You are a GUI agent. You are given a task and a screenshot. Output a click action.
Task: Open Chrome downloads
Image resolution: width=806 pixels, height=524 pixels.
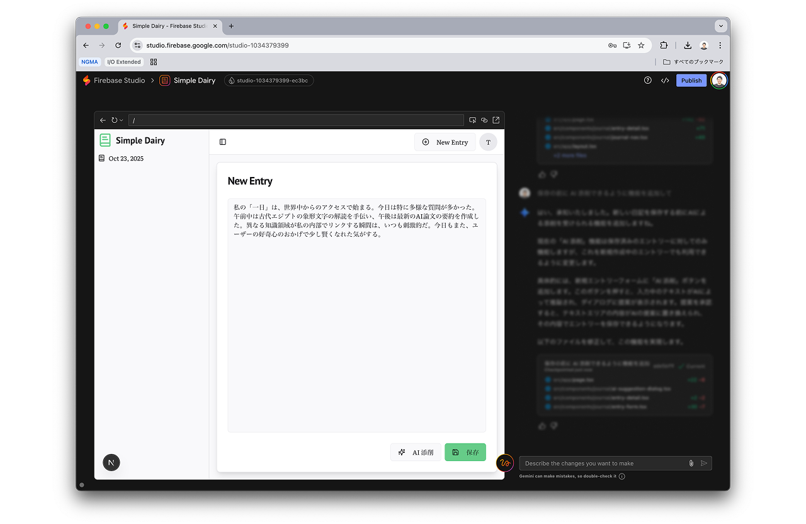[686, 45]
